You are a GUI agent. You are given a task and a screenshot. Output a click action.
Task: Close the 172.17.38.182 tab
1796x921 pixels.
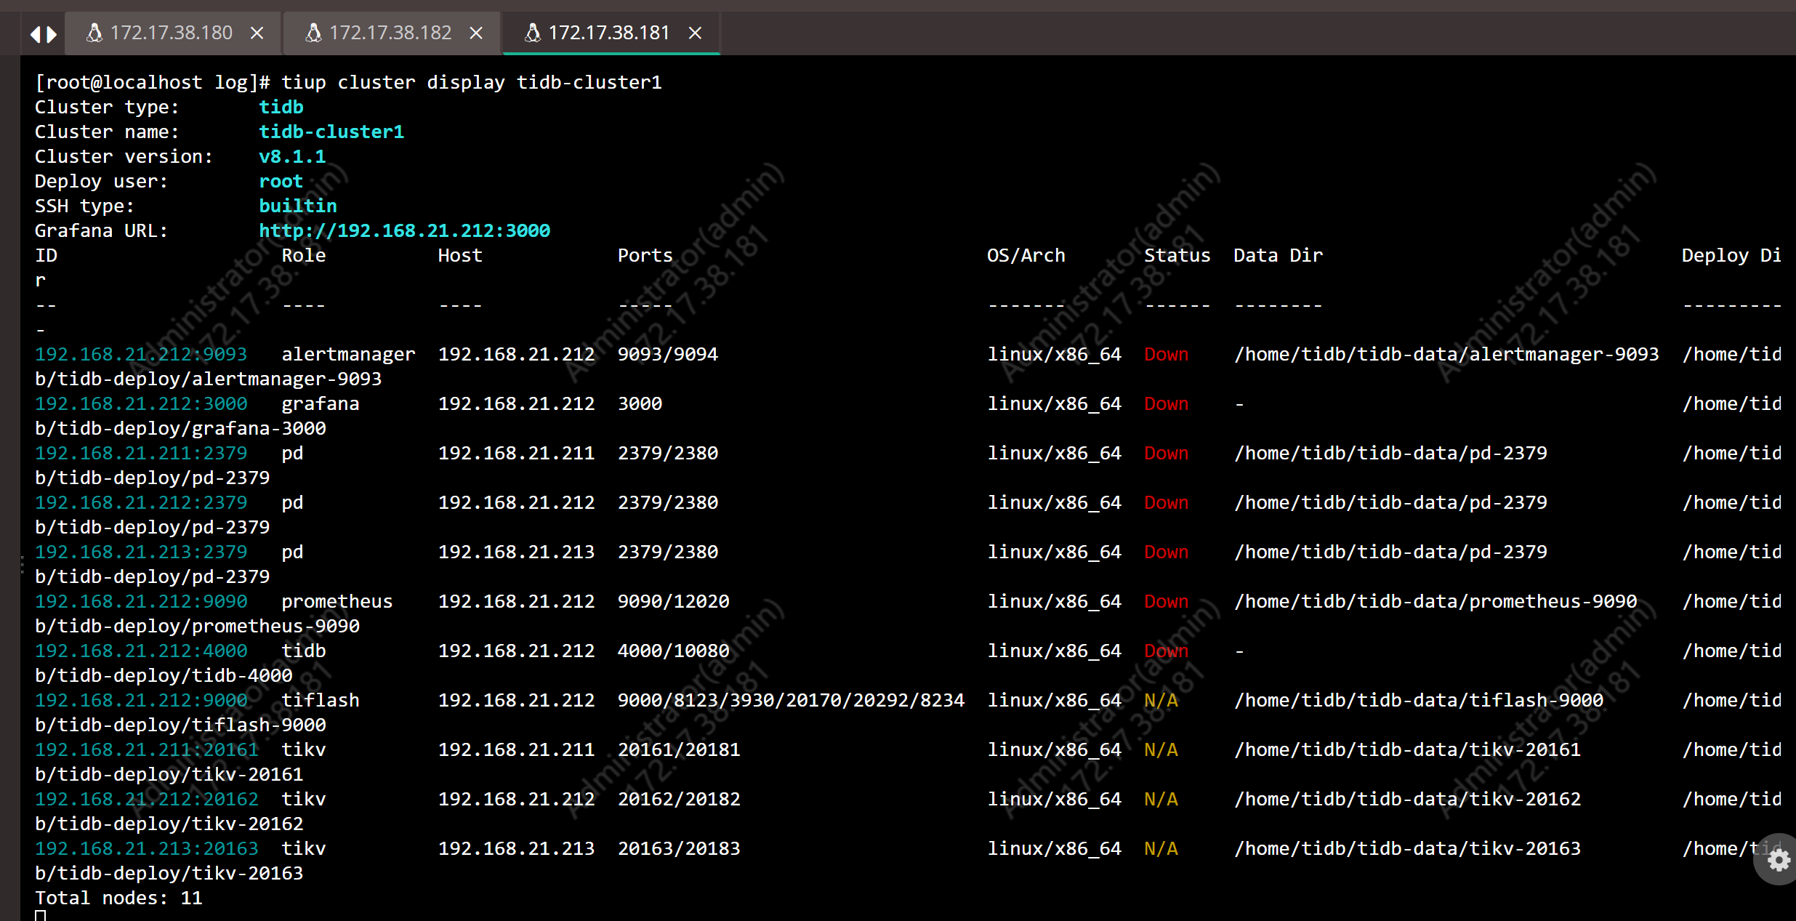tap(476, 33)
